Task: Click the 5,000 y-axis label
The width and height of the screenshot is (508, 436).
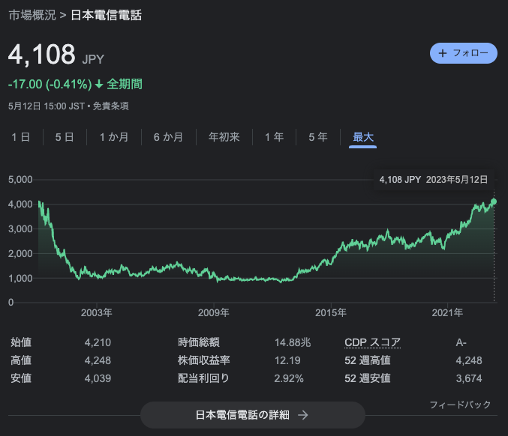Action: pos(20,180)
